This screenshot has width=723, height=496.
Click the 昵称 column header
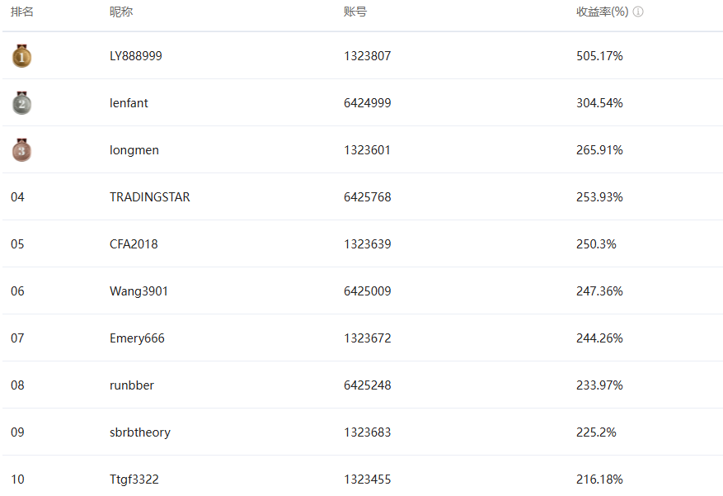coord(121,12)
